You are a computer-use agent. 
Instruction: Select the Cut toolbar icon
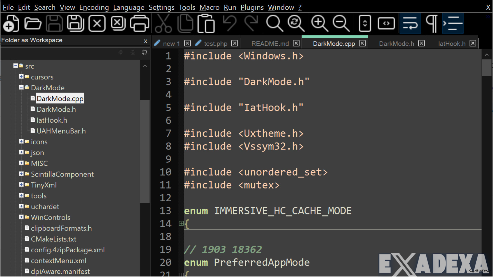tap(164, 23)
